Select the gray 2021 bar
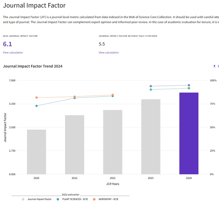 click(x=74, y=145)
